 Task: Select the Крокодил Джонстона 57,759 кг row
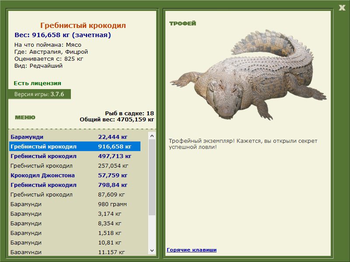[75, 175]
